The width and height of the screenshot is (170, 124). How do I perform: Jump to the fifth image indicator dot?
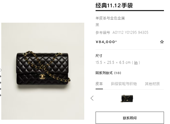(1, 95)
